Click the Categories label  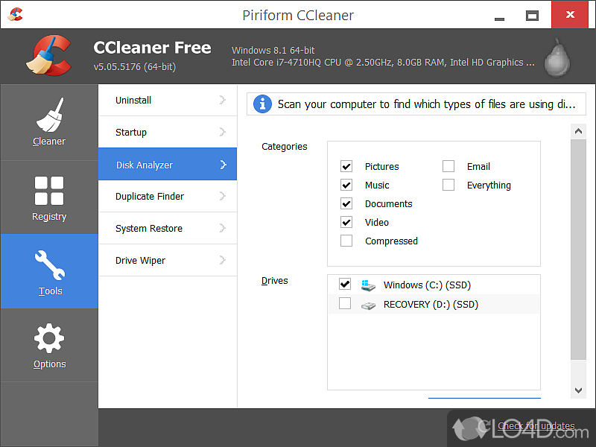(x=285, y=147)
